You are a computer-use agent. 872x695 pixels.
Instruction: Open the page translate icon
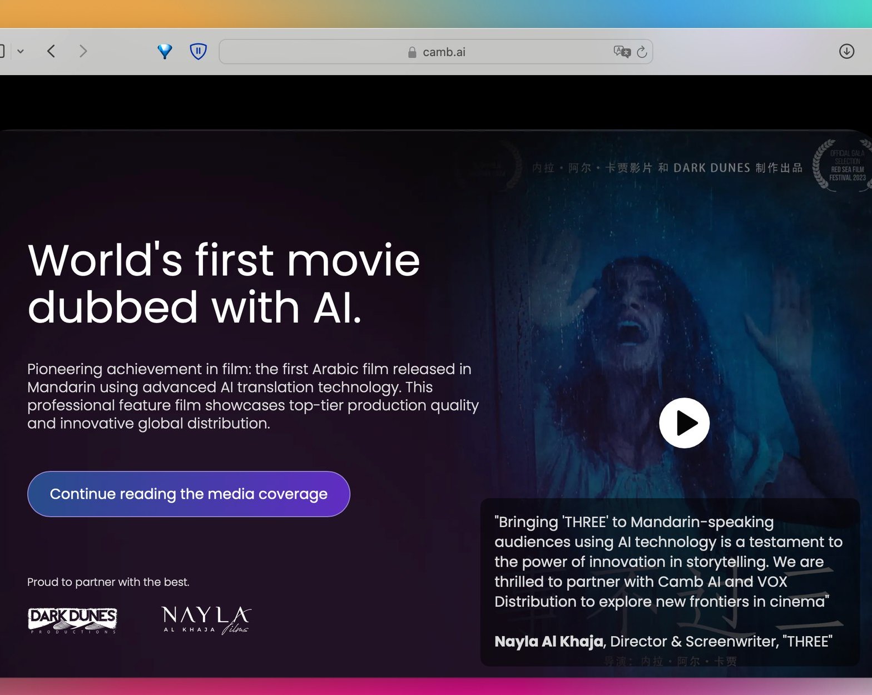[622, 52]
